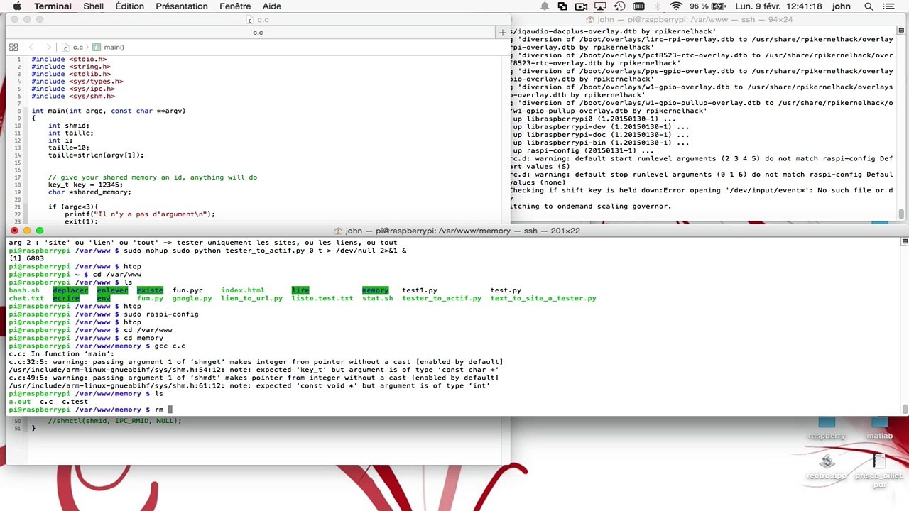909x511 pixels.
Task: Open Notification Center list icon
Action: 890,6
